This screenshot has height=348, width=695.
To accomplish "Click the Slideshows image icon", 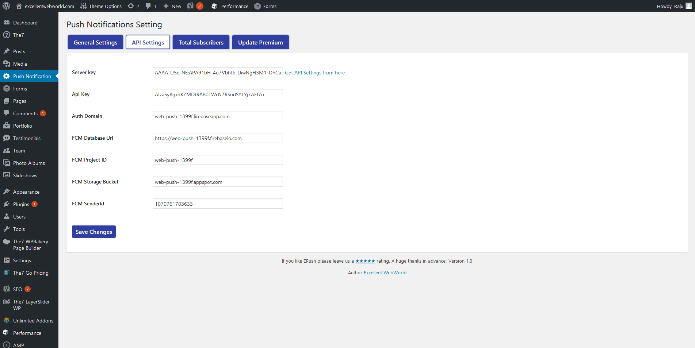I will [x=7, y=175].
